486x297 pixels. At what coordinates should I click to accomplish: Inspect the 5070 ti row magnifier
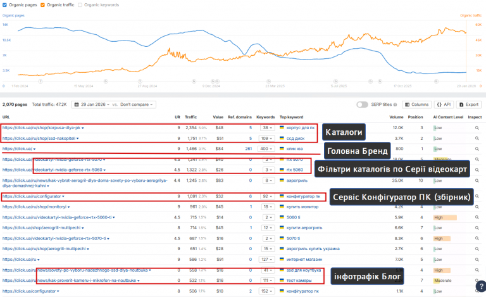[477, 238]
